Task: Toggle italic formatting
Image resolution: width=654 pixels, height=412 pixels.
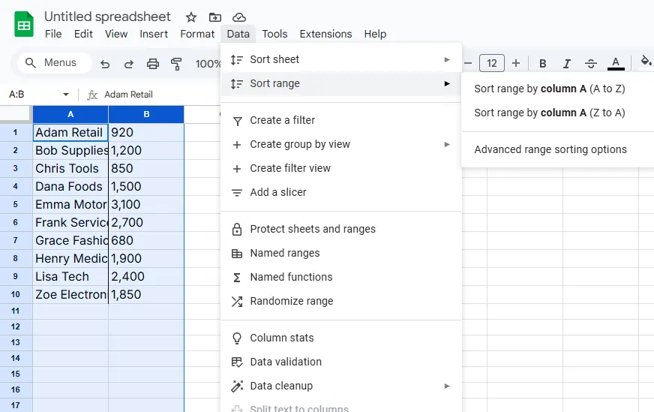Action: [x=567, y=64]
